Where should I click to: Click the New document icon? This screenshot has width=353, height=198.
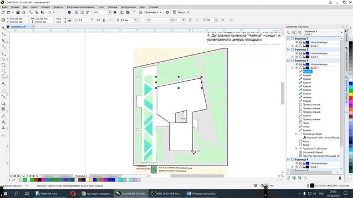coord(3,12)
